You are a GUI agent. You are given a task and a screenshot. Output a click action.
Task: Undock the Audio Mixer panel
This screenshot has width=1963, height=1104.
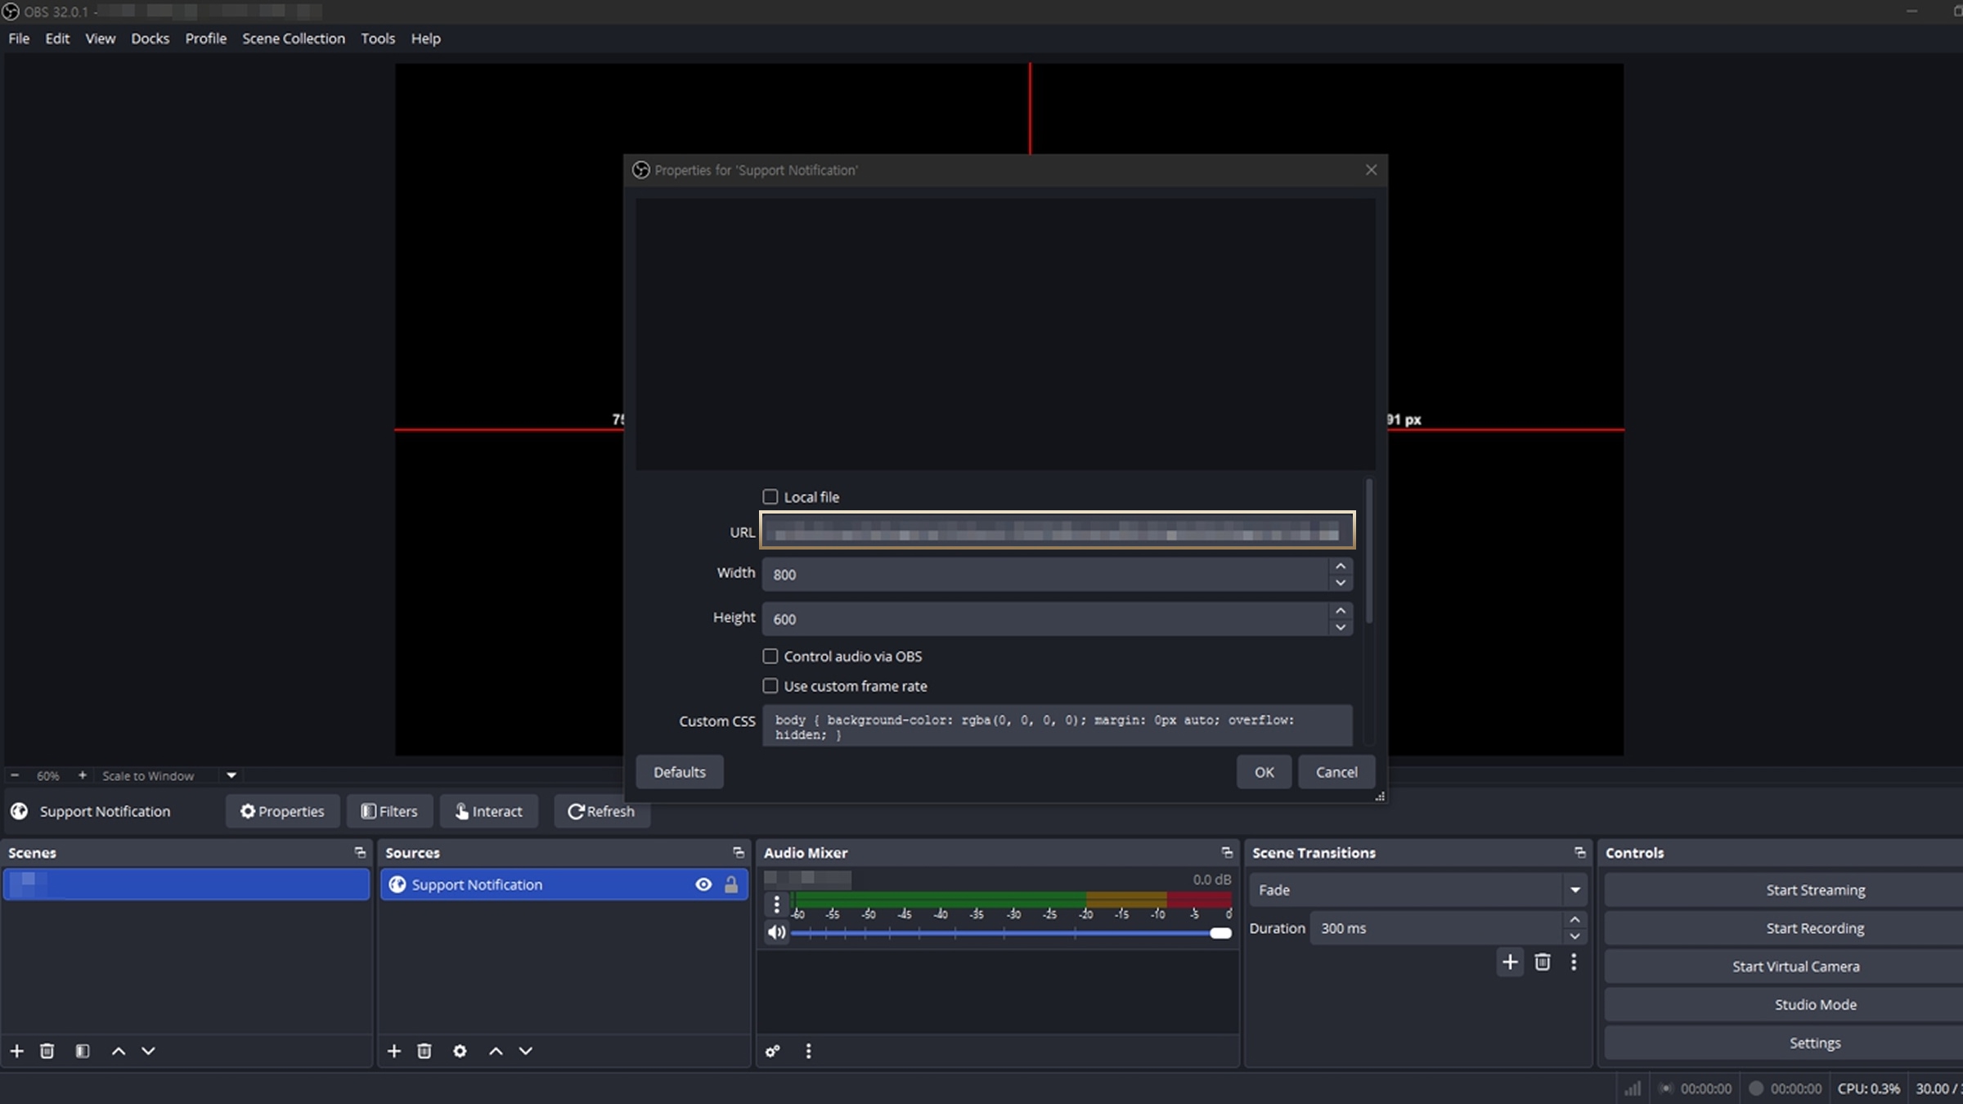[x=1226, y=852]
